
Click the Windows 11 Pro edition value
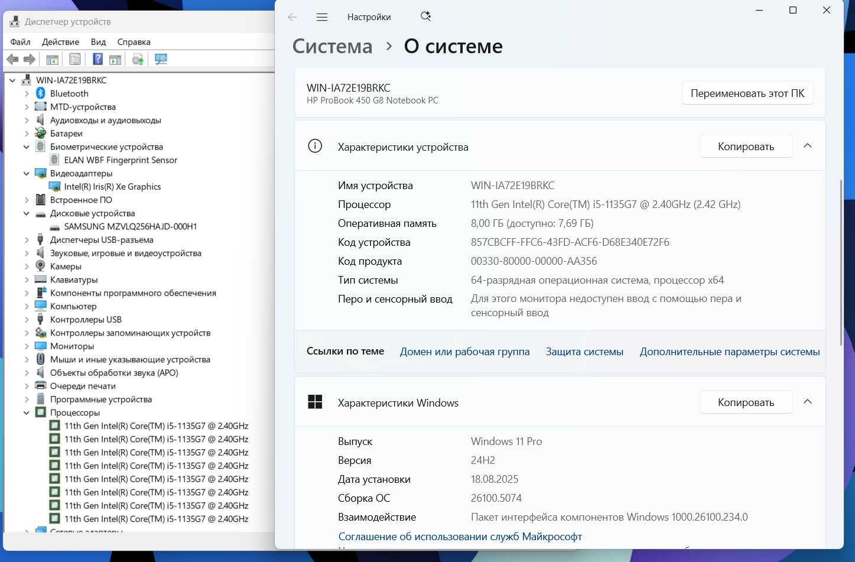pyautogui.click(x=506, y=441)
